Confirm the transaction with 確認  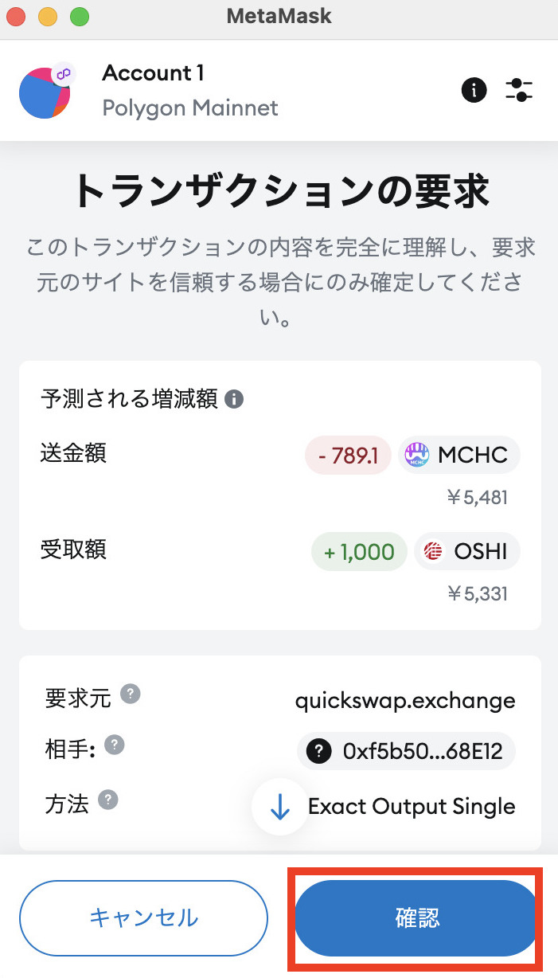[415, 917]
